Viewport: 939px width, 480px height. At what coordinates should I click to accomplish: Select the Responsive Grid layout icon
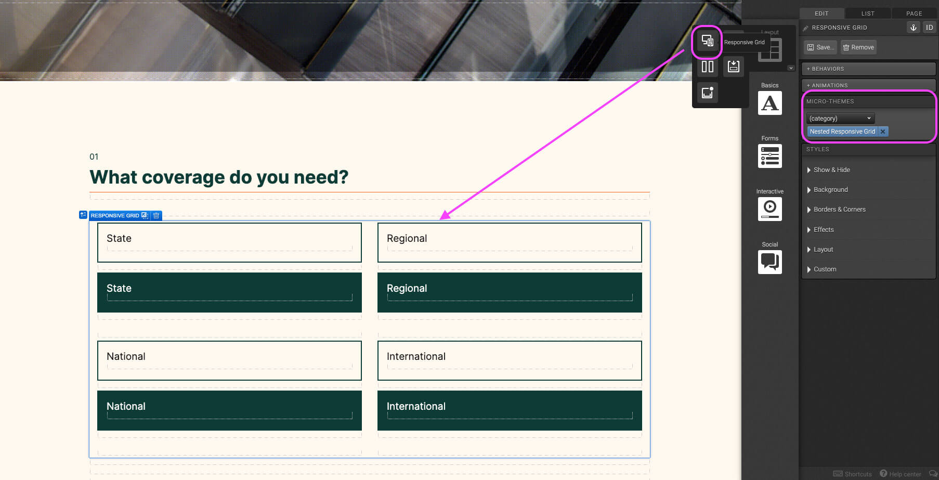pyautogui.click(x=707, y=41)
